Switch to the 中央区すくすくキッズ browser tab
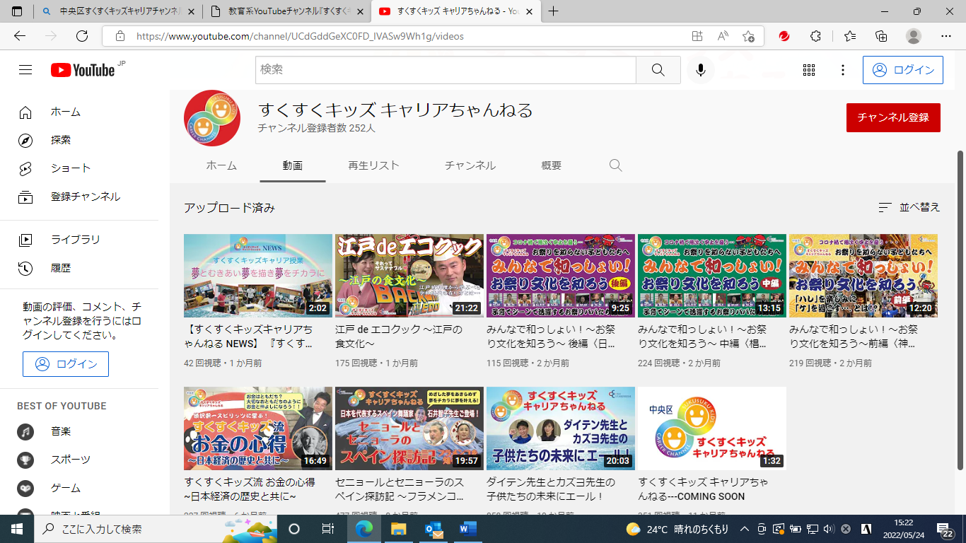The height and width of the screenshot is (543, 966). click(x=119, y=12)
